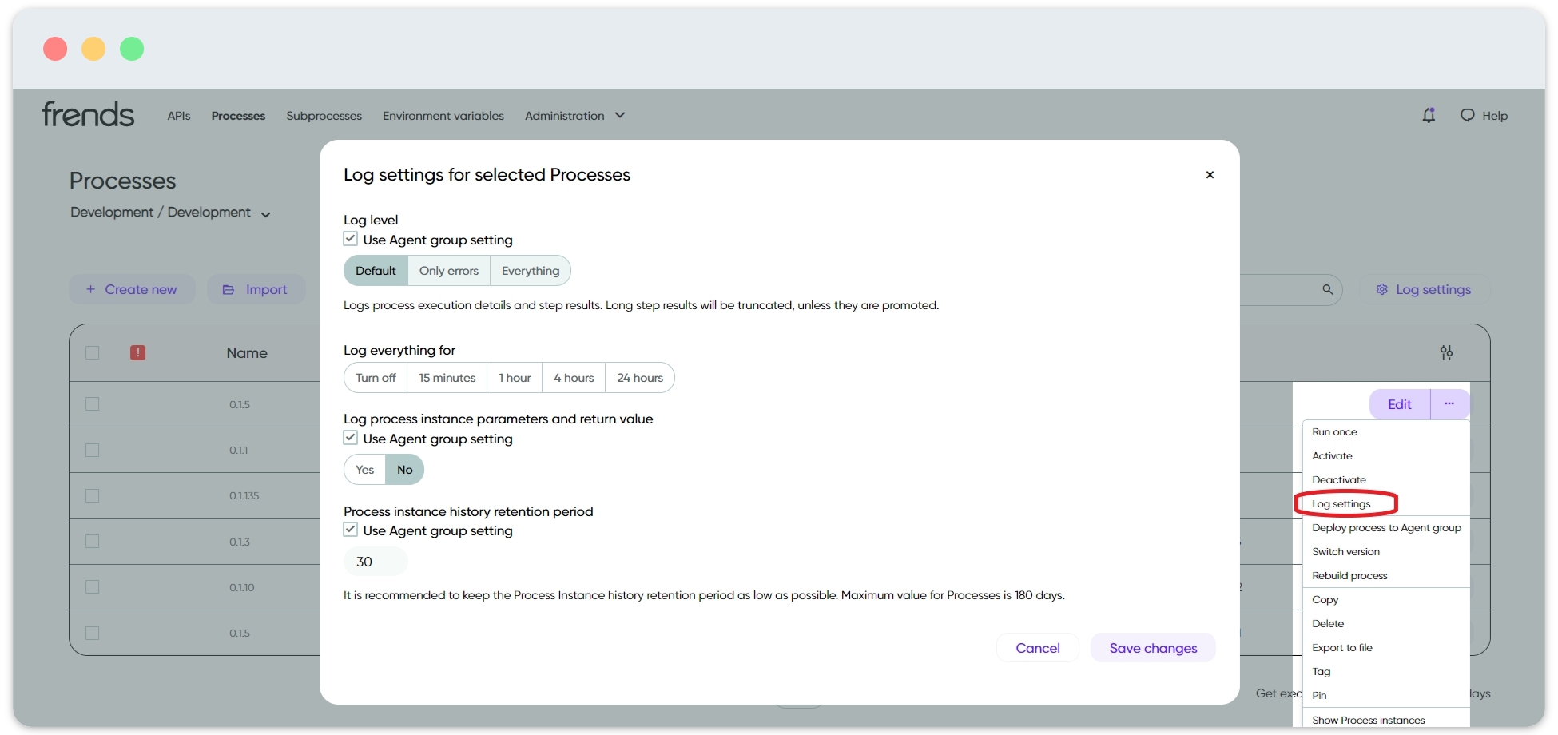Click the search magnifier icon
Screen dimensions: 1558x735
(x=1327, y=289)
